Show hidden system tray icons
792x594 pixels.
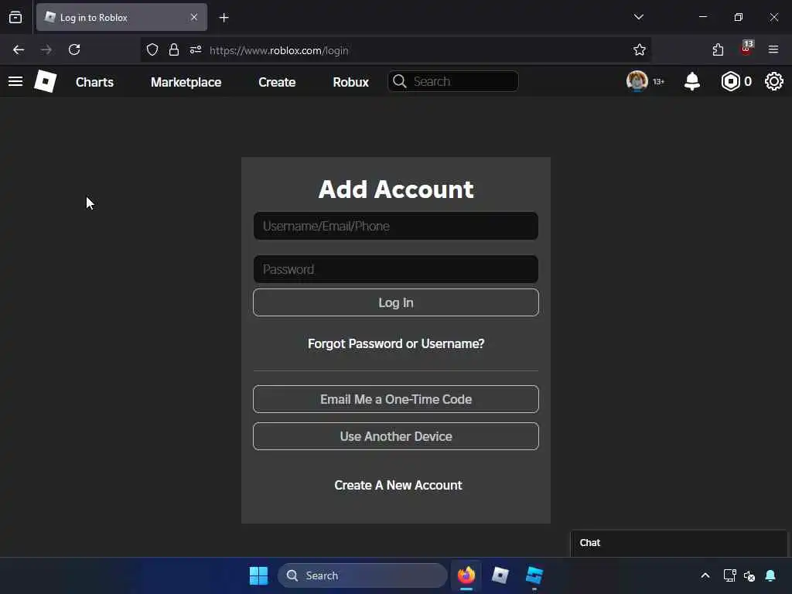705,575
